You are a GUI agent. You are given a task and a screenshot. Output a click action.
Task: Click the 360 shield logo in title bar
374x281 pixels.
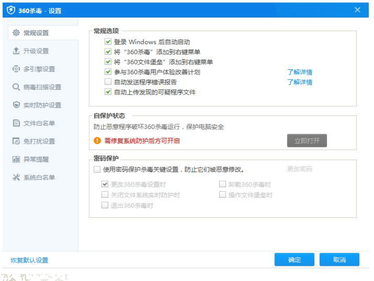tap(11, 10)
